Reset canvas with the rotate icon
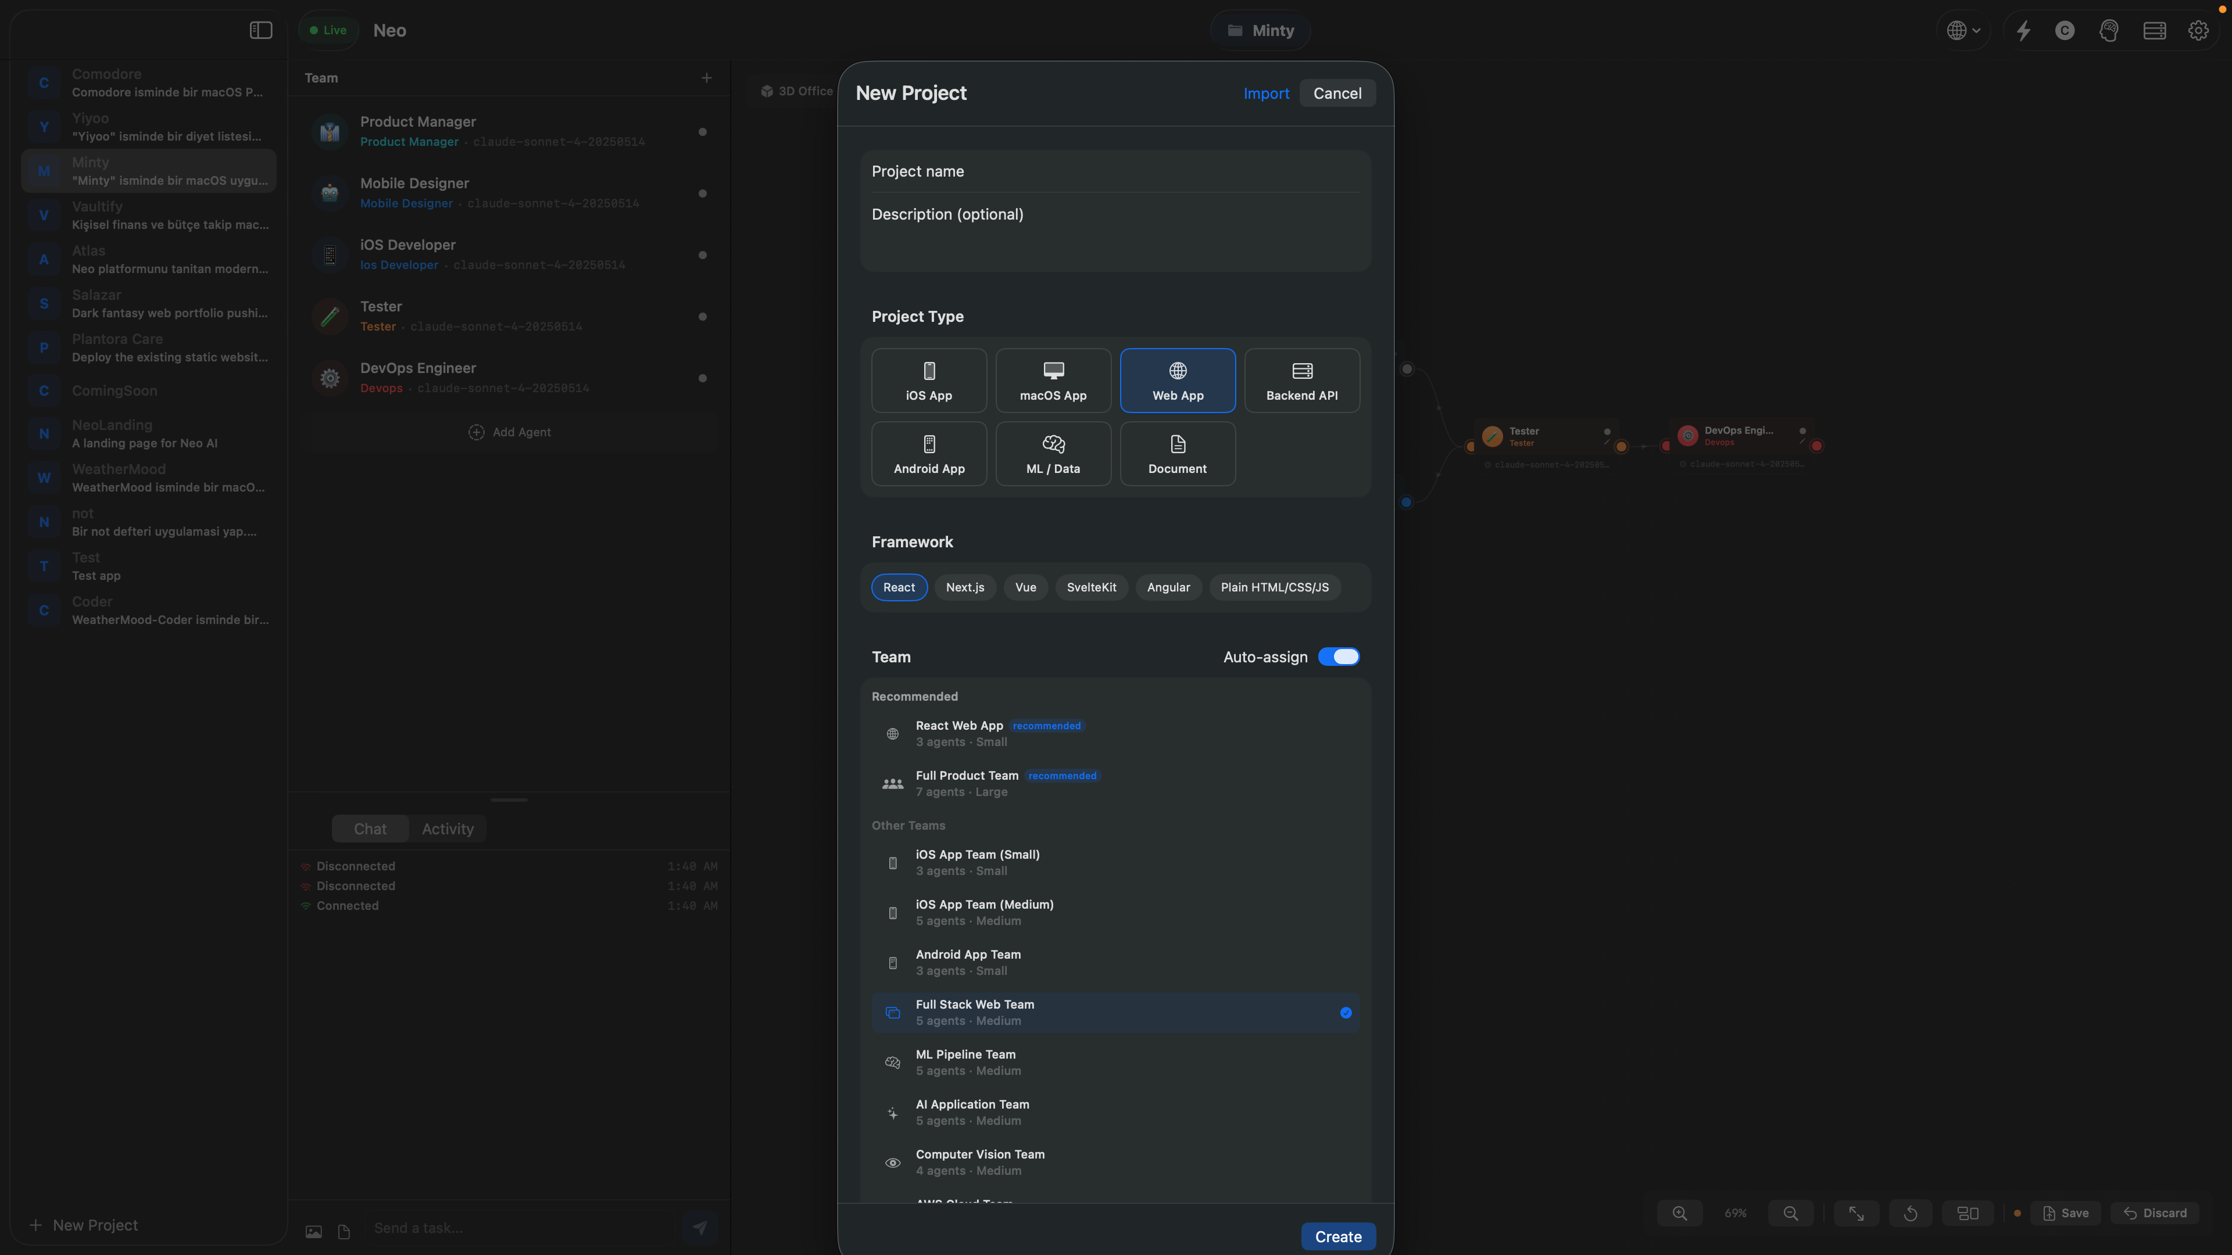 (x=1911, y=1213)
